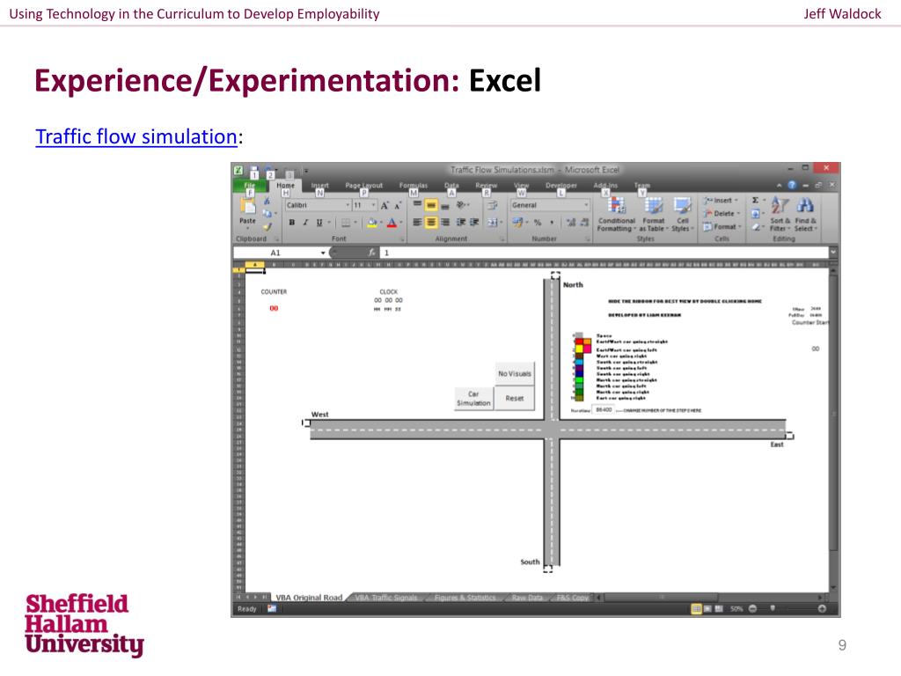
Task: Click the Sort & Filter icon
Action: pyautogui.click(x=780, y=214)
